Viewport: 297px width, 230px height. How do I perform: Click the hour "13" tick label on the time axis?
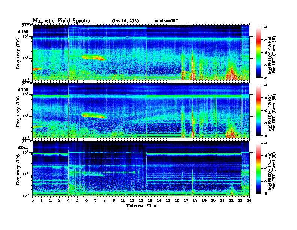click(150, 201)
